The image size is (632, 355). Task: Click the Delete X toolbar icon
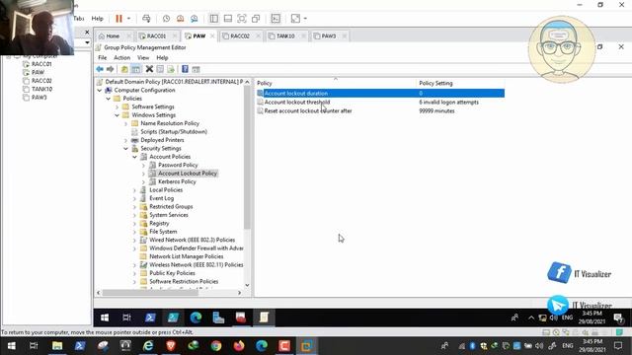tap(149, 69)
